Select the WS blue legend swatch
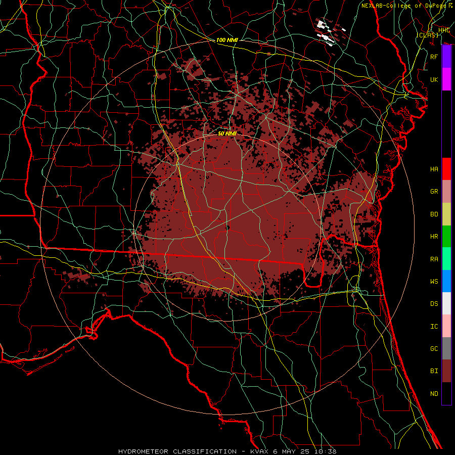Image resolution: width=455 pixels, height=455 pixels. pos(446,281)
